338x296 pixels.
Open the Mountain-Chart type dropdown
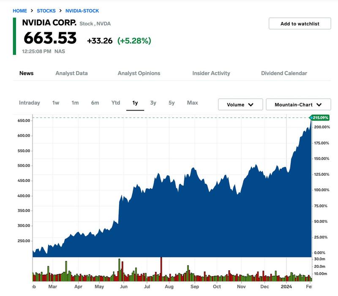pos(298,104)
